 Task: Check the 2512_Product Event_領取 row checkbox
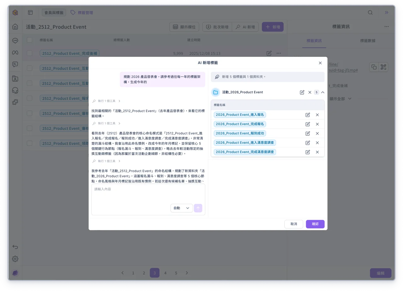[30, 143]
